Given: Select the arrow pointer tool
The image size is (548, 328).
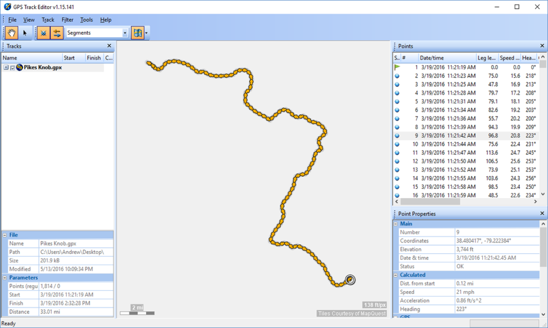Looking at the screenshot, I should point(25,33).
